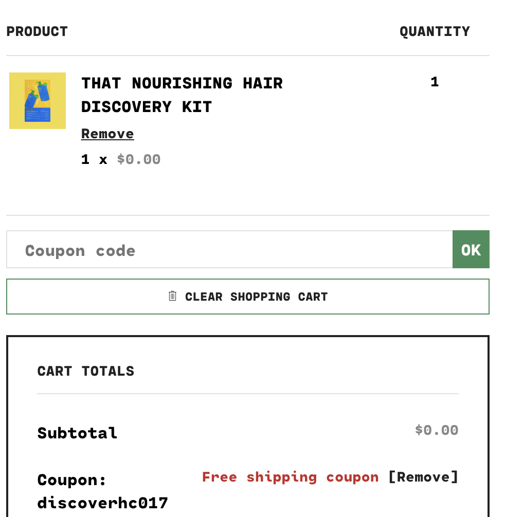The width and height of the screenshot is (505, 517).
Task: Click the red Free shipping coupon text
Action: tap(290, 477)
